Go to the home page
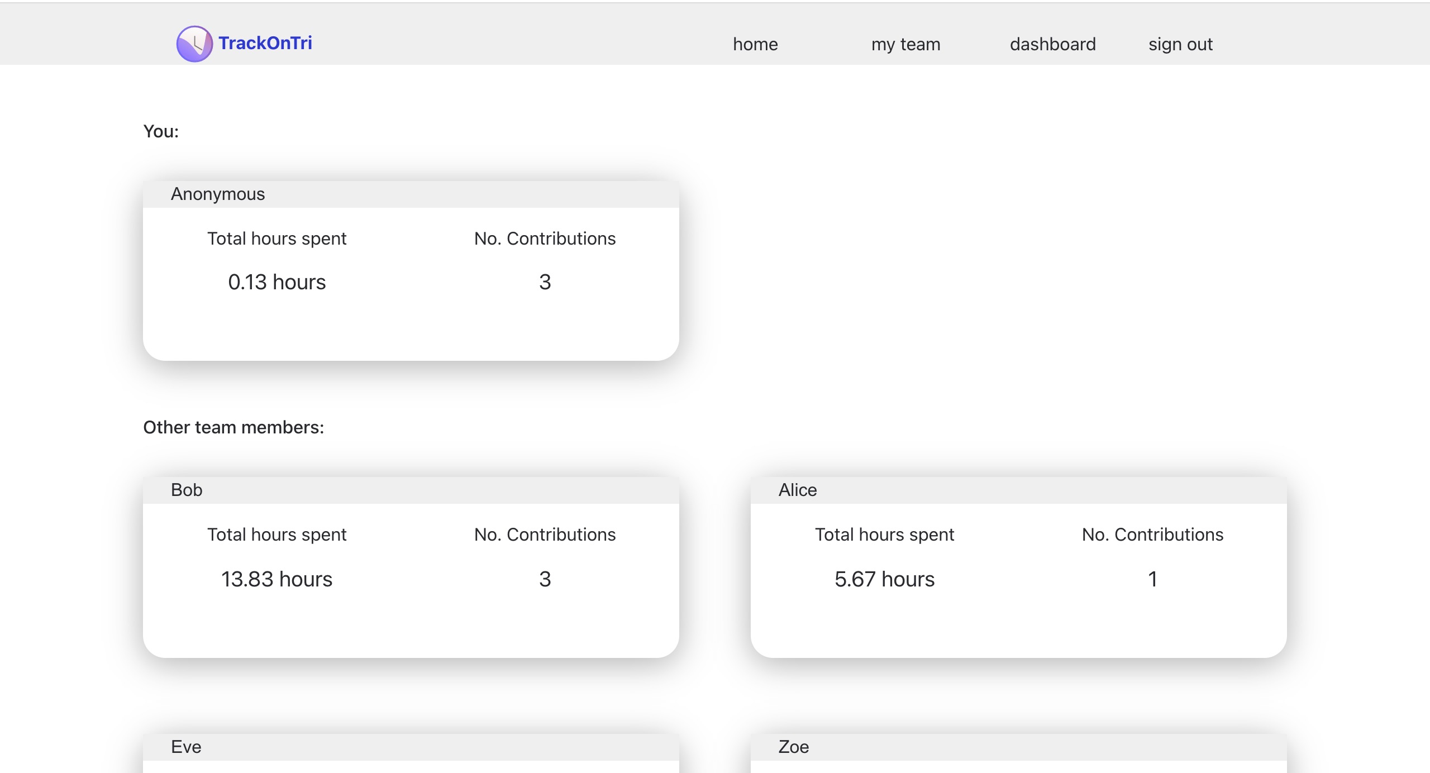1430x773 pixels. point(755,44)
